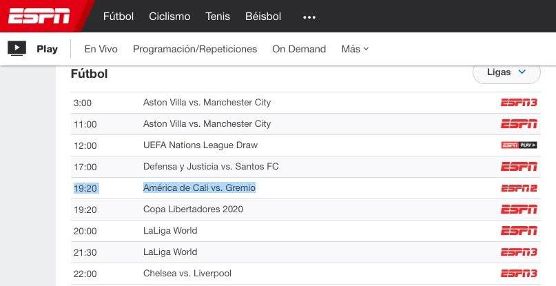Go to the Ciclismo section

click(x=169, y=17)
